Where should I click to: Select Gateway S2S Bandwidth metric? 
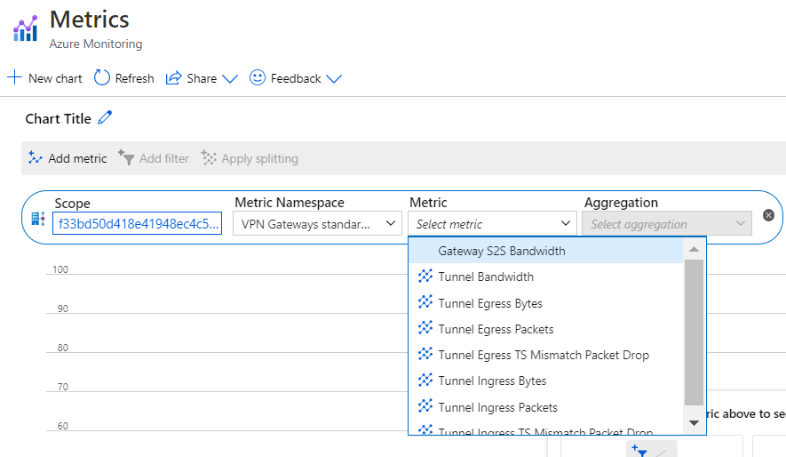pos(502,251)
